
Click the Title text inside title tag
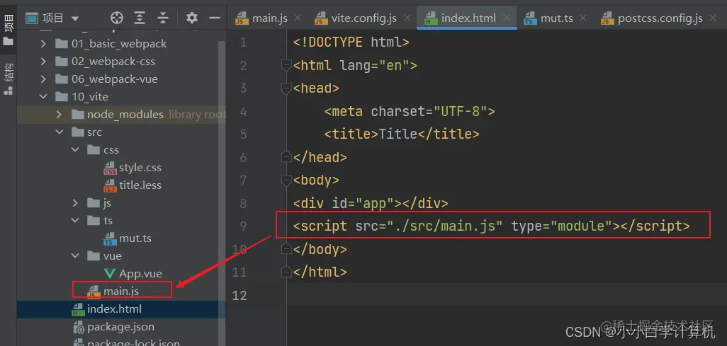pos(398,134)
